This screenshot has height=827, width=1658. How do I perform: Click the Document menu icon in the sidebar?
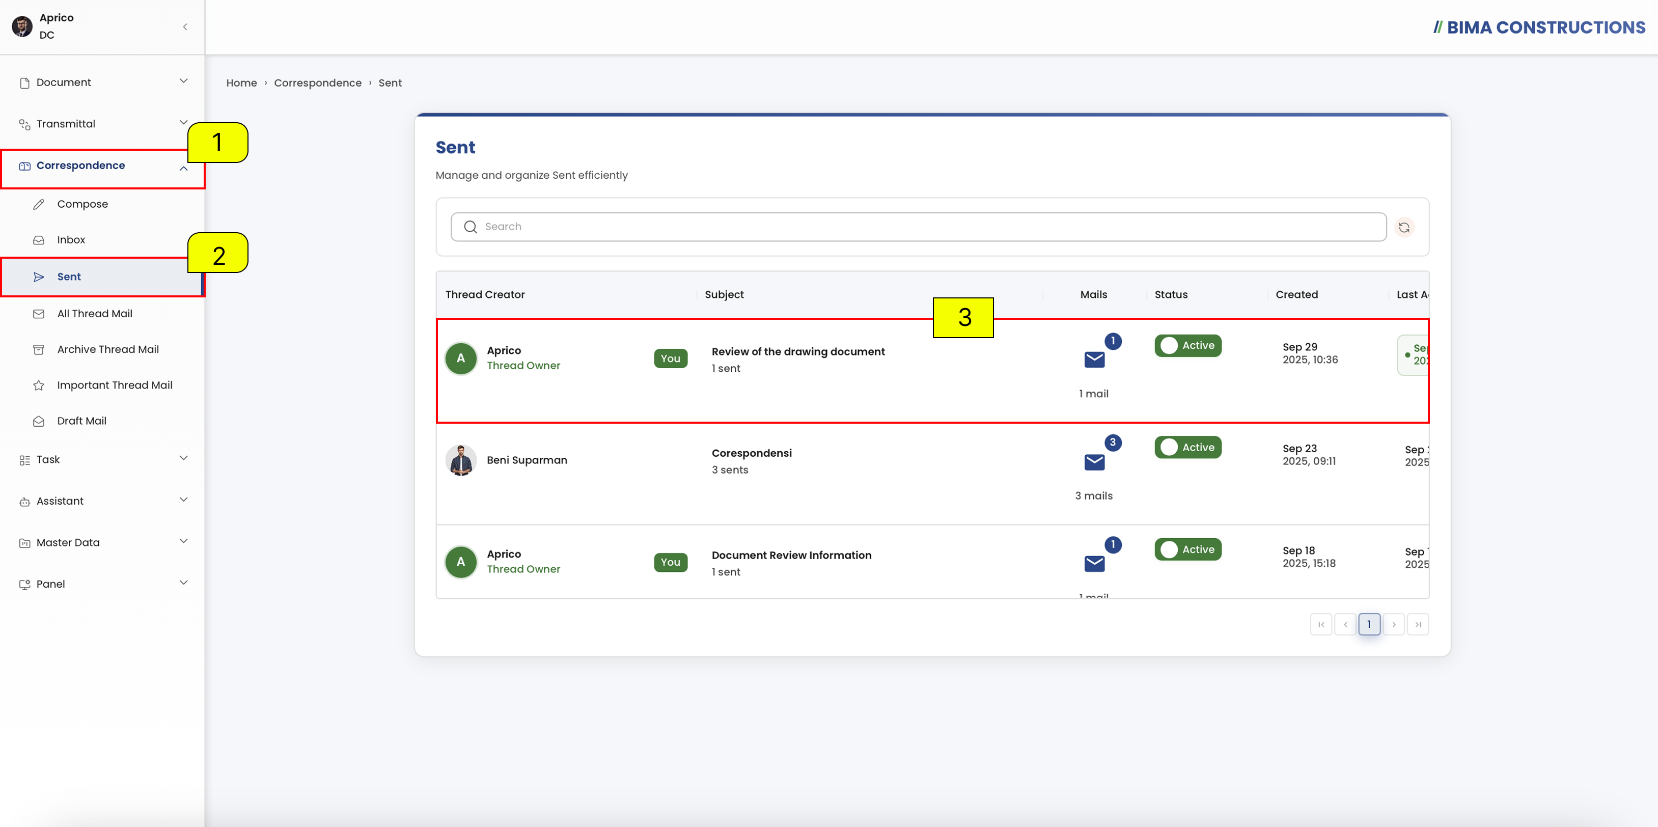(x=24, y=82)
